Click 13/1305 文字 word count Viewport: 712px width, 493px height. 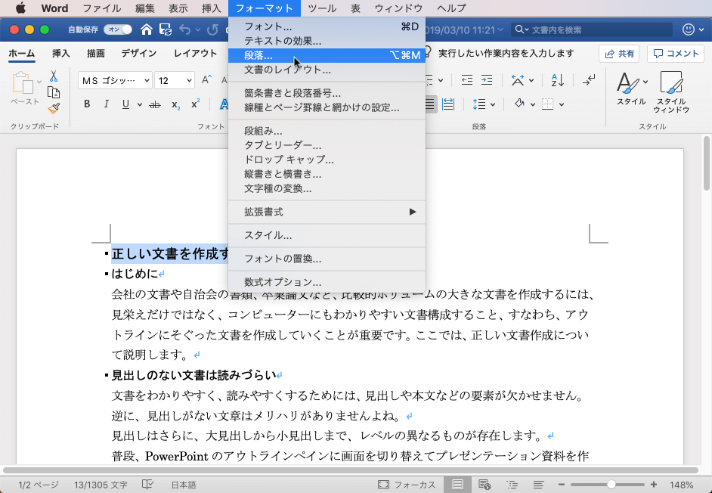101,485
